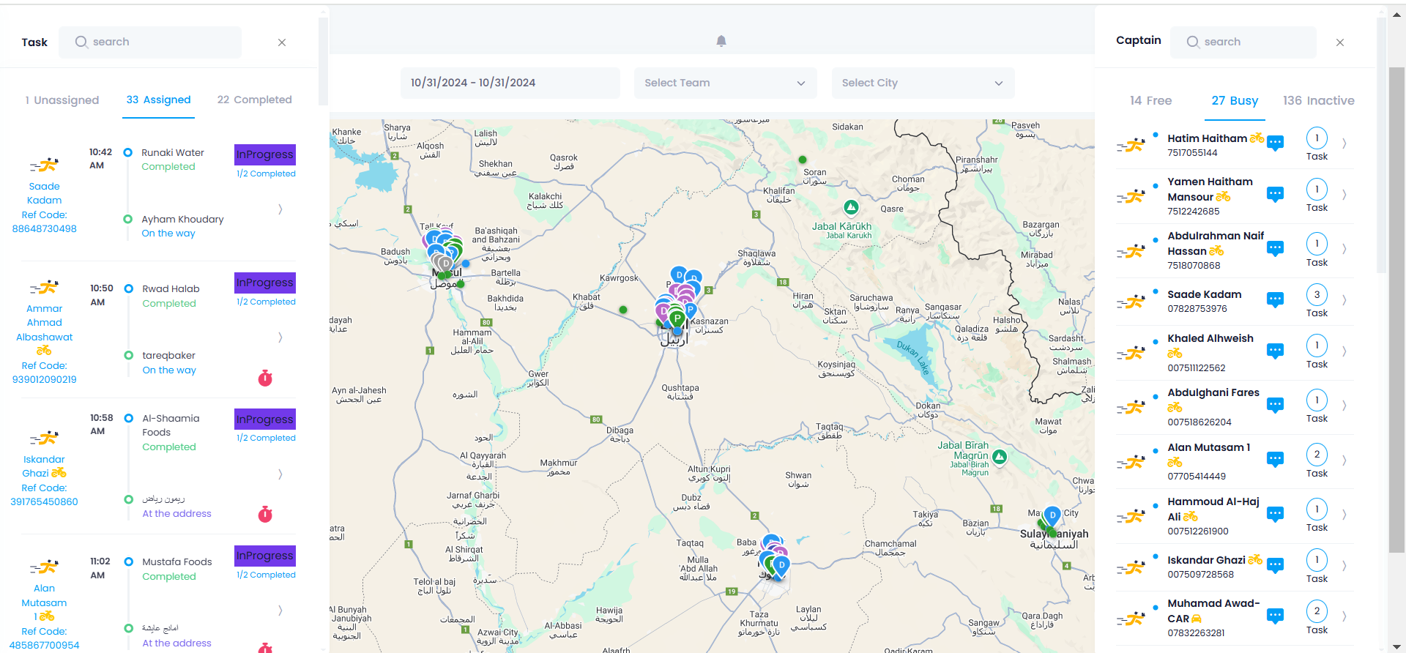Click InProgress badge for Runaki Water
The width and height of the screenshot is (1406, 653).
click(x=265, y=154)
